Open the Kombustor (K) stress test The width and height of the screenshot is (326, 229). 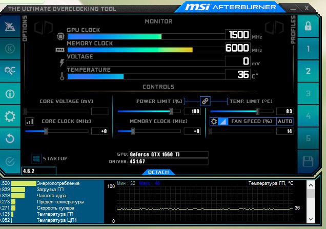[10, 49]
